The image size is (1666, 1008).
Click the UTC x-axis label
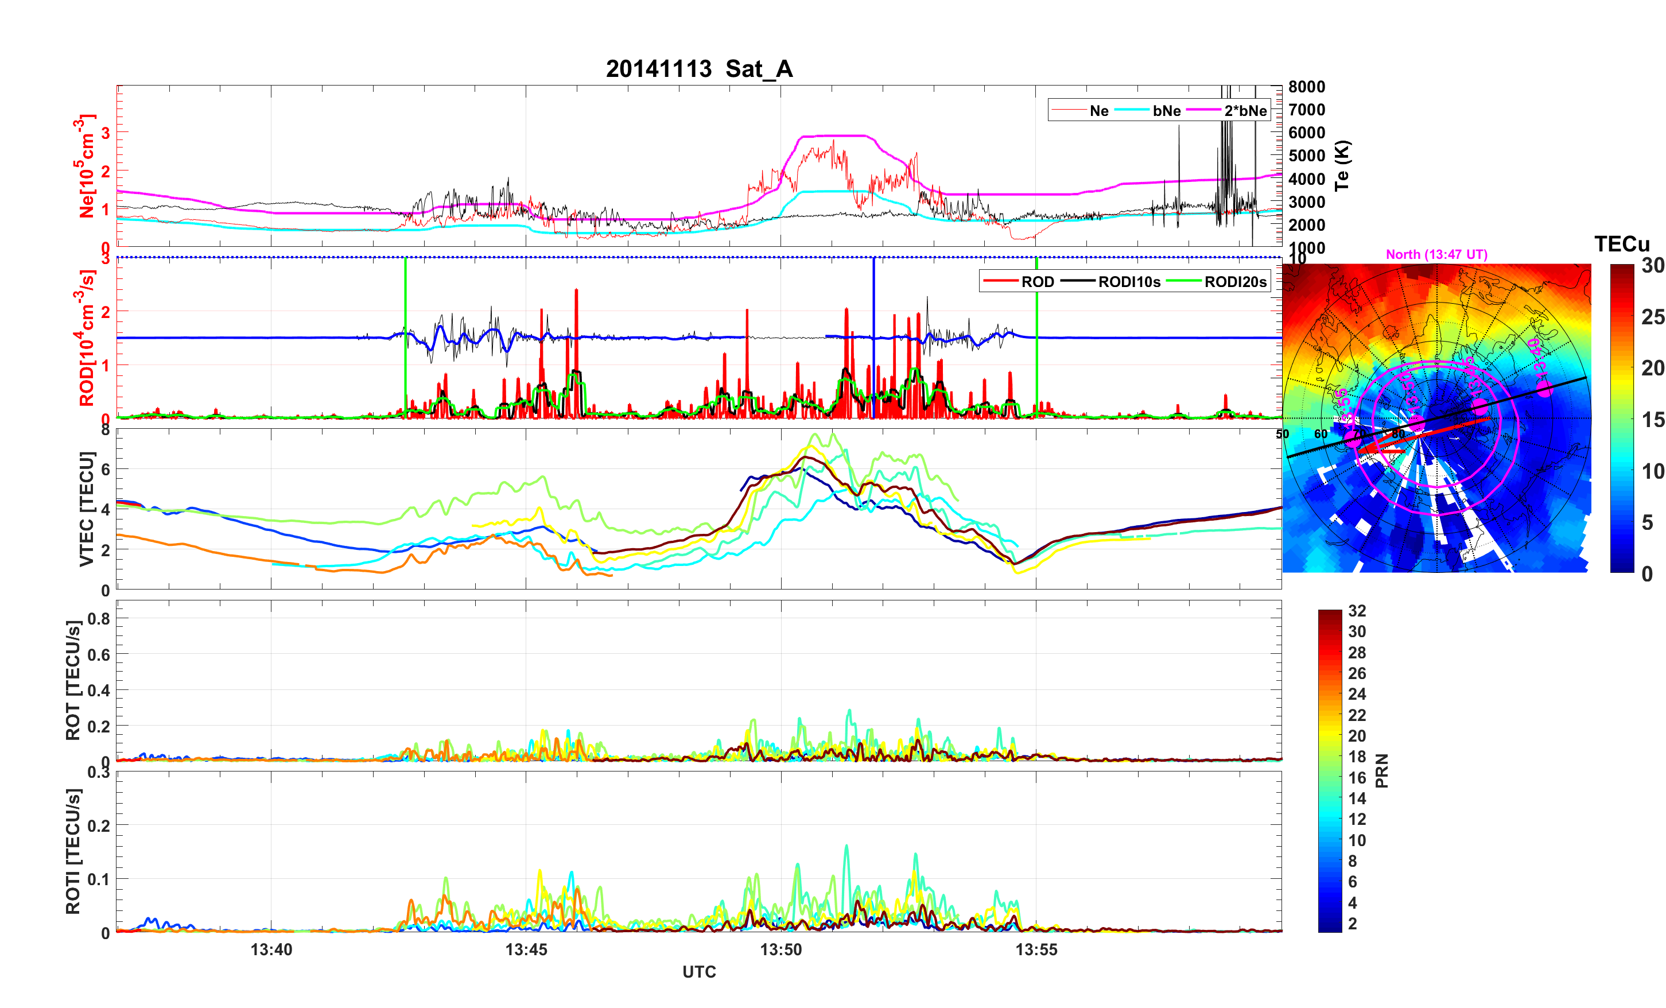(698, 972)
